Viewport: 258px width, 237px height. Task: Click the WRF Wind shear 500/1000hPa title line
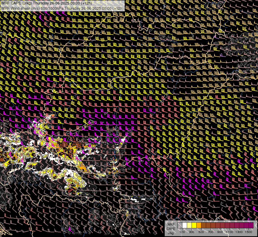62,8
